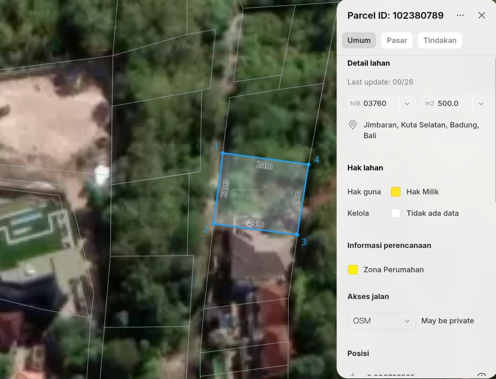Click the Kelola label

point(358,213)
